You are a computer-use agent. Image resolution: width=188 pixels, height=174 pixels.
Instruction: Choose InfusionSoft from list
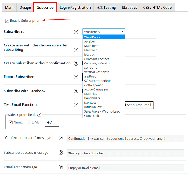(x=104, y=107)
